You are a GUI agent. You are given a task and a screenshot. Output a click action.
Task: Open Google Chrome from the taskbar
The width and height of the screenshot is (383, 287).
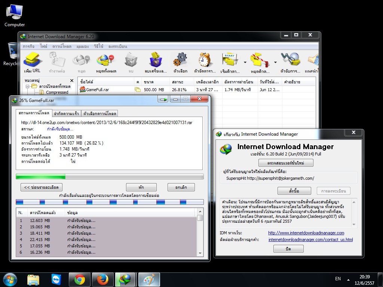point(80,280)
